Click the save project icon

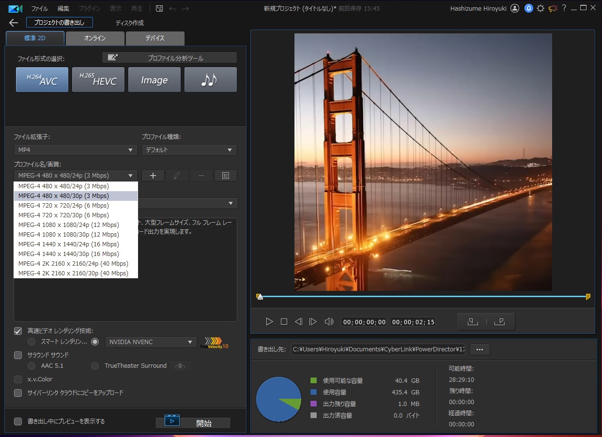pos(159,9)
